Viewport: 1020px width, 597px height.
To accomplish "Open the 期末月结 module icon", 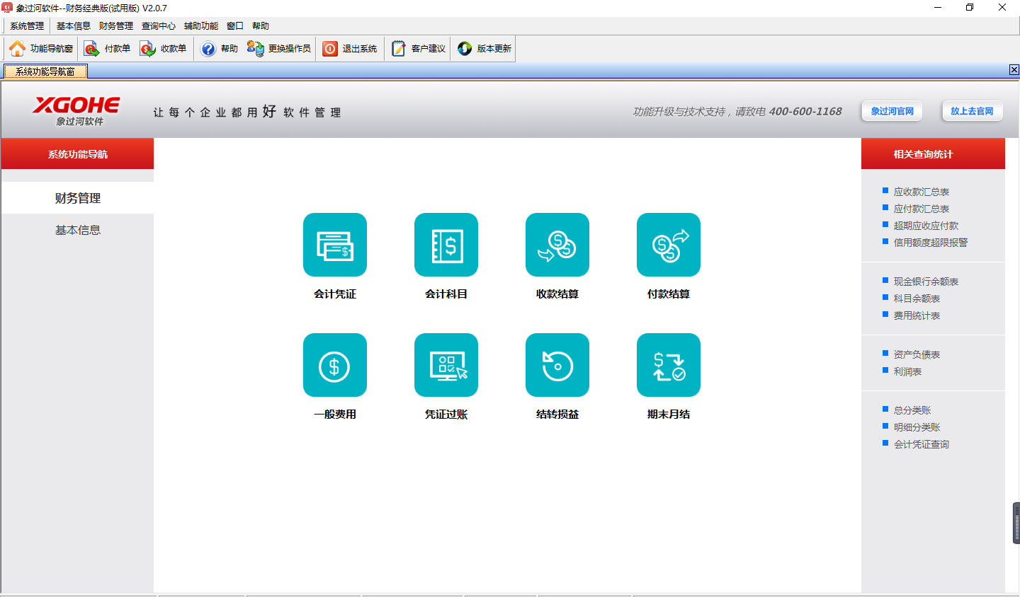I will click(x=669, y=365).
